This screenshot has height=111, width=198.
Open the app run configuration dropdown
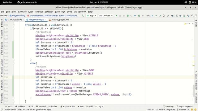pyautogui.click(x=92, y=16)
